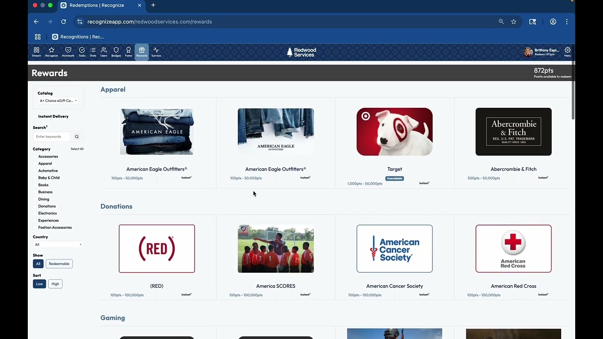Open the Country dropdown

pyautogui.click(x=58, y=244)
